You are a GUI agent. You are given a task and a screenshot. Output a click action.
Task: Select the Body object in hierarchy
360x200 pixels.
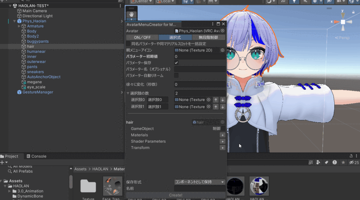click(x=31, y=31)
